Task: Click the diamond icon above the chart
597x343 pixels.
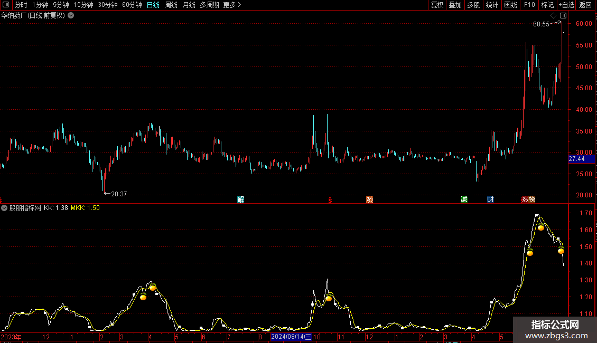Action: click(x=553, y=16)
